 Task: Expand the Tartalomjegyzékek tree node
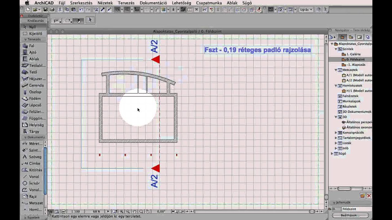336,138
